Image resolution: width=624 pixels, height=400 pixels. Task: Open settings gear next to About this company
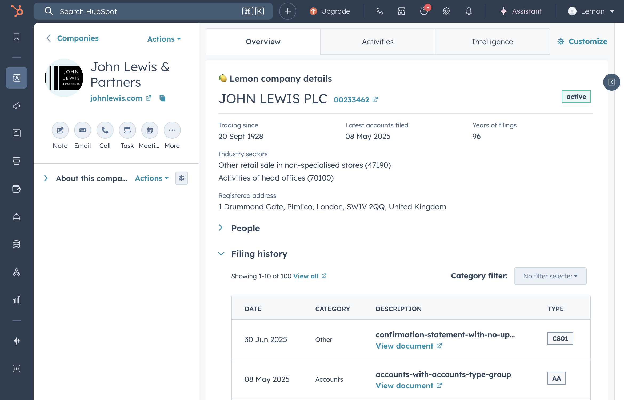click(182, 178)
